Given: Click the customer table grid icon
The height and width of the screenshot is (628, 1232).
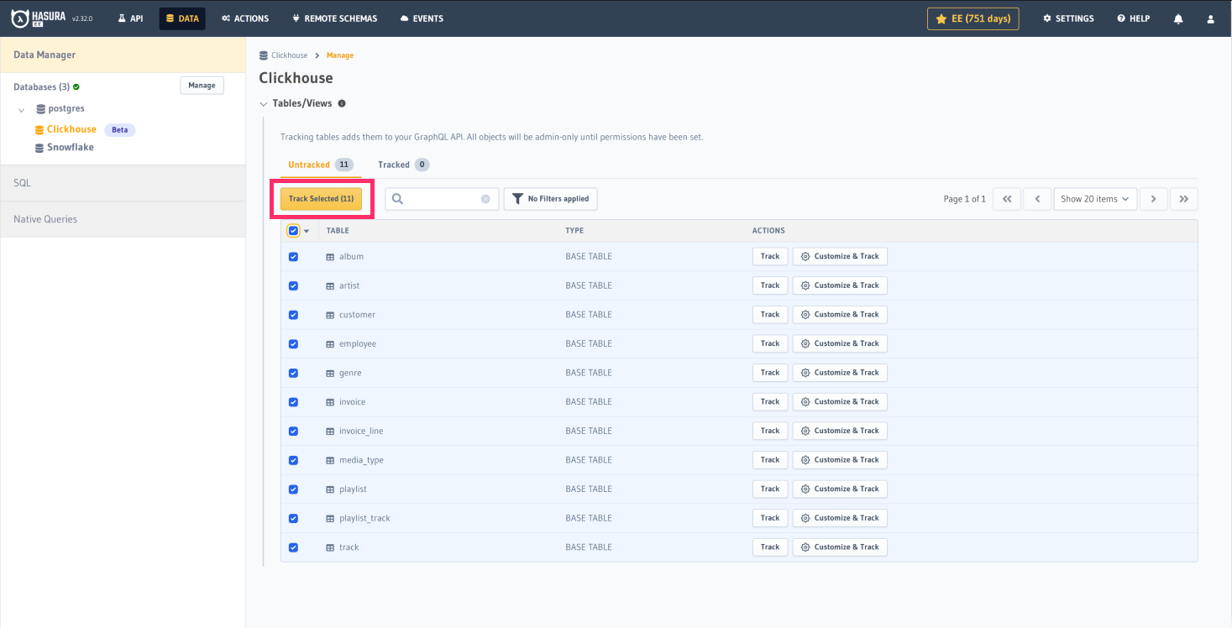Looking at the screenshot, I should [x=330, y=315].
